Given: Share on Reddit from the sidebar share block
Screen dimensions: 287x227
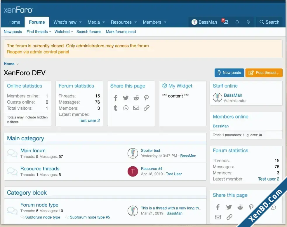Looking at the screenshot, I should pyautogui.click(x=240, y=207).
